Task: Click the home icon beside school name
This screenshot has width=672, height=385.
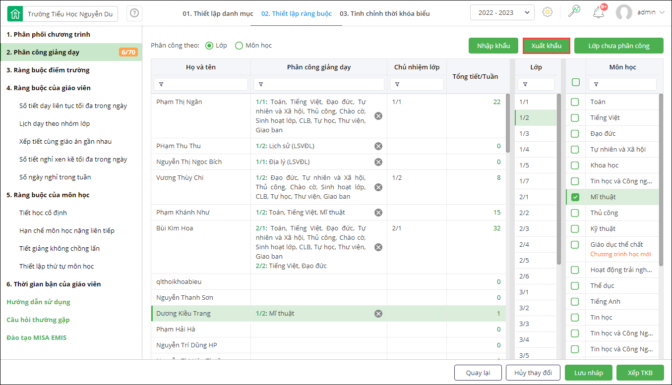Action: (x=15, y=14)
